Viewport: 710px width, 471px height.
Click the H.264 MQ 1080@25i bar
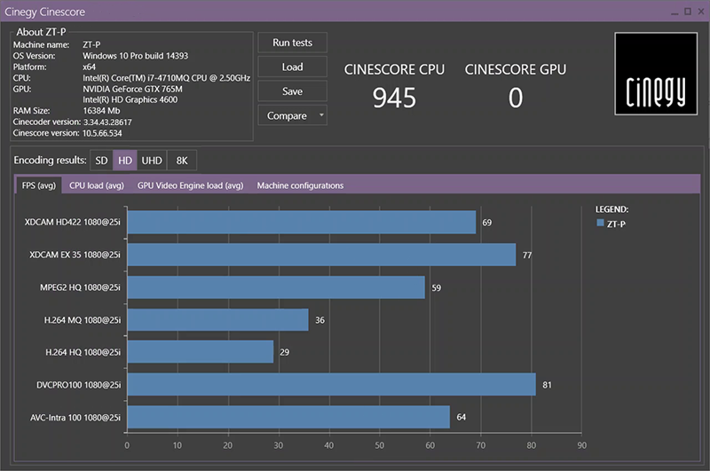[217, 320]
